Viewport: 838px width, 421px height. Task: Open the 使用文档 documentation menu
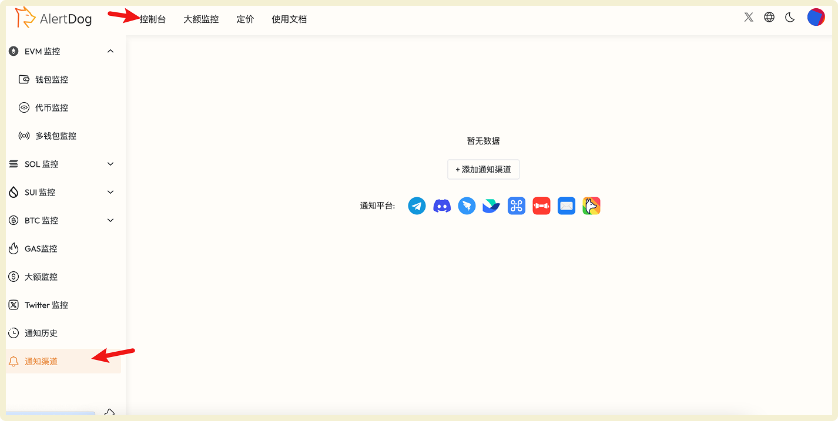(289, 19)
